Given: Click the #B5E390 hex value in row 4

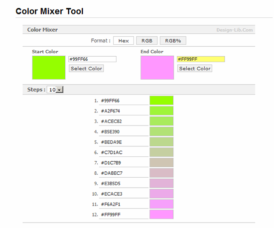Looking at the screenshot, I should click(110, 132).
